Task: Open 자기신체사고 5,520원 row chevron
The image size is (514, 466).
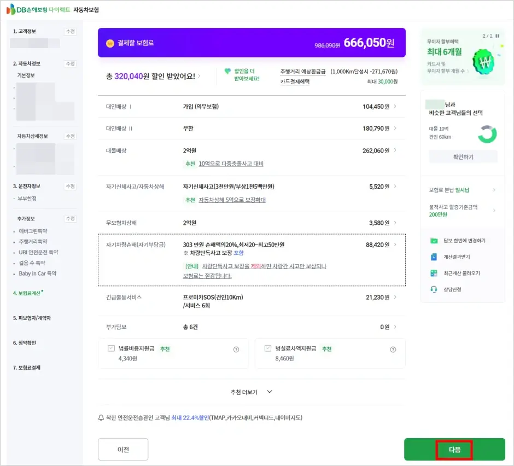Action: [x=395, y=187]
